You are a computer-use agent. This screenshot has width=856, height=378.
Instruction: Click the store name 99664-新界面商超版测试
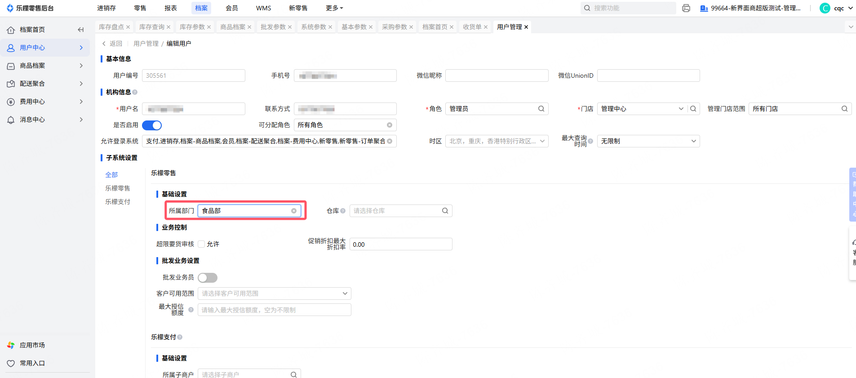pyautogui.click(x=756, y=8)
